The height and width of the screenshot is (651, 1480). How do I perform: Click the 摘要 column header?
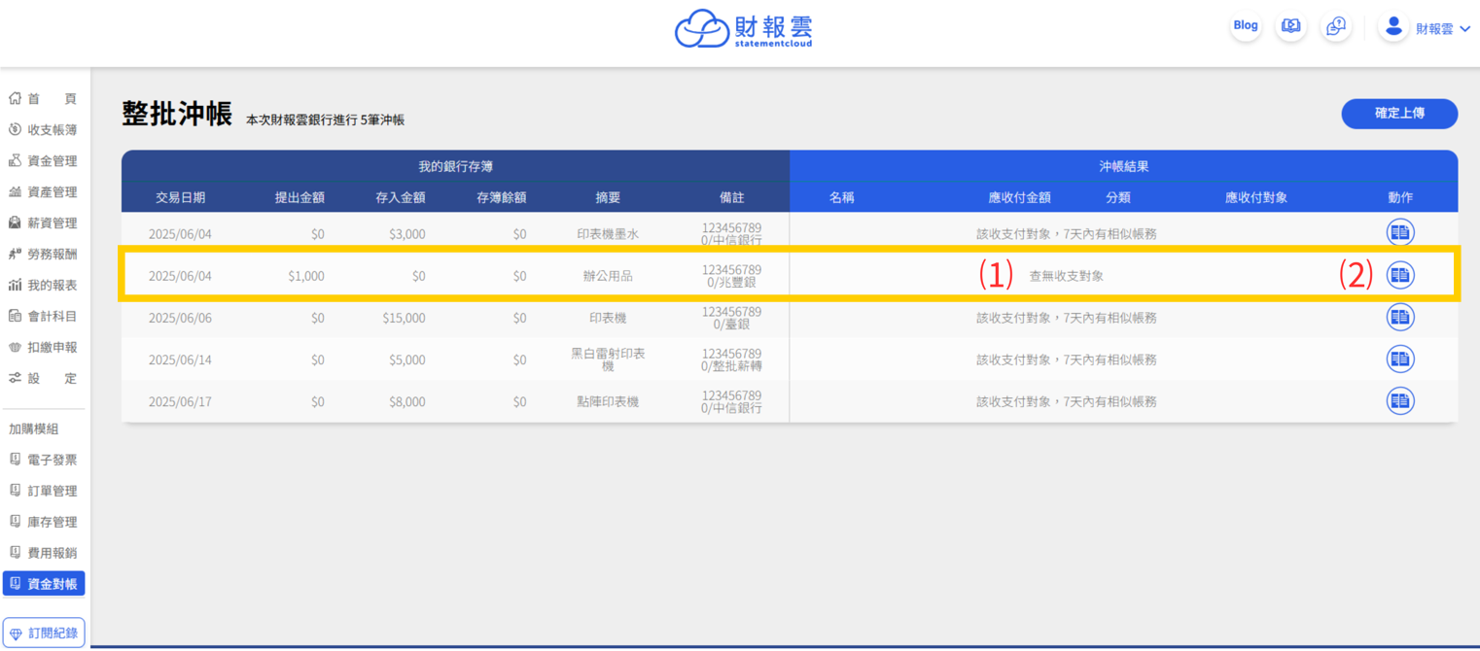point(608,197)
